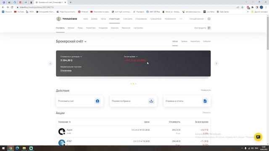This screenshot has height=151, width=269.
Task: Bookmark this page with star icon
Action: (x=242, y=8)
